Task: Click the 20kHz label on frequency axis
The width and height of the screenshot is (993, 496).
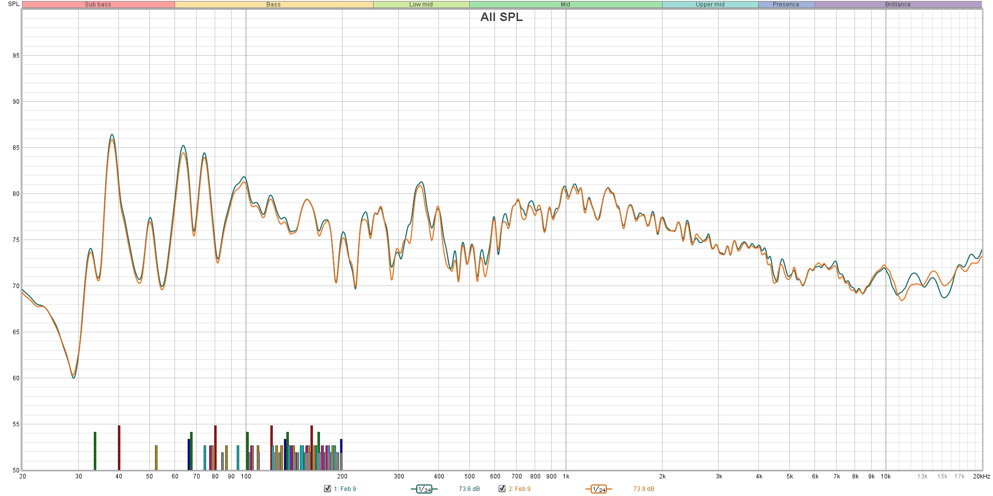Action: (x=981, y=476)
